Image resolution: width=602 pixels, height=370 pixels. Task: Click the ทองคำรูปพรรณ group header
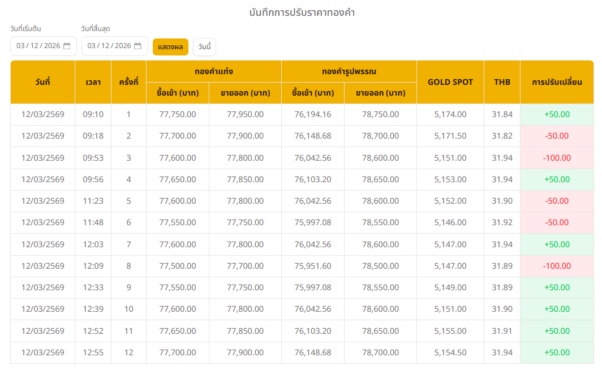[349, 72]
